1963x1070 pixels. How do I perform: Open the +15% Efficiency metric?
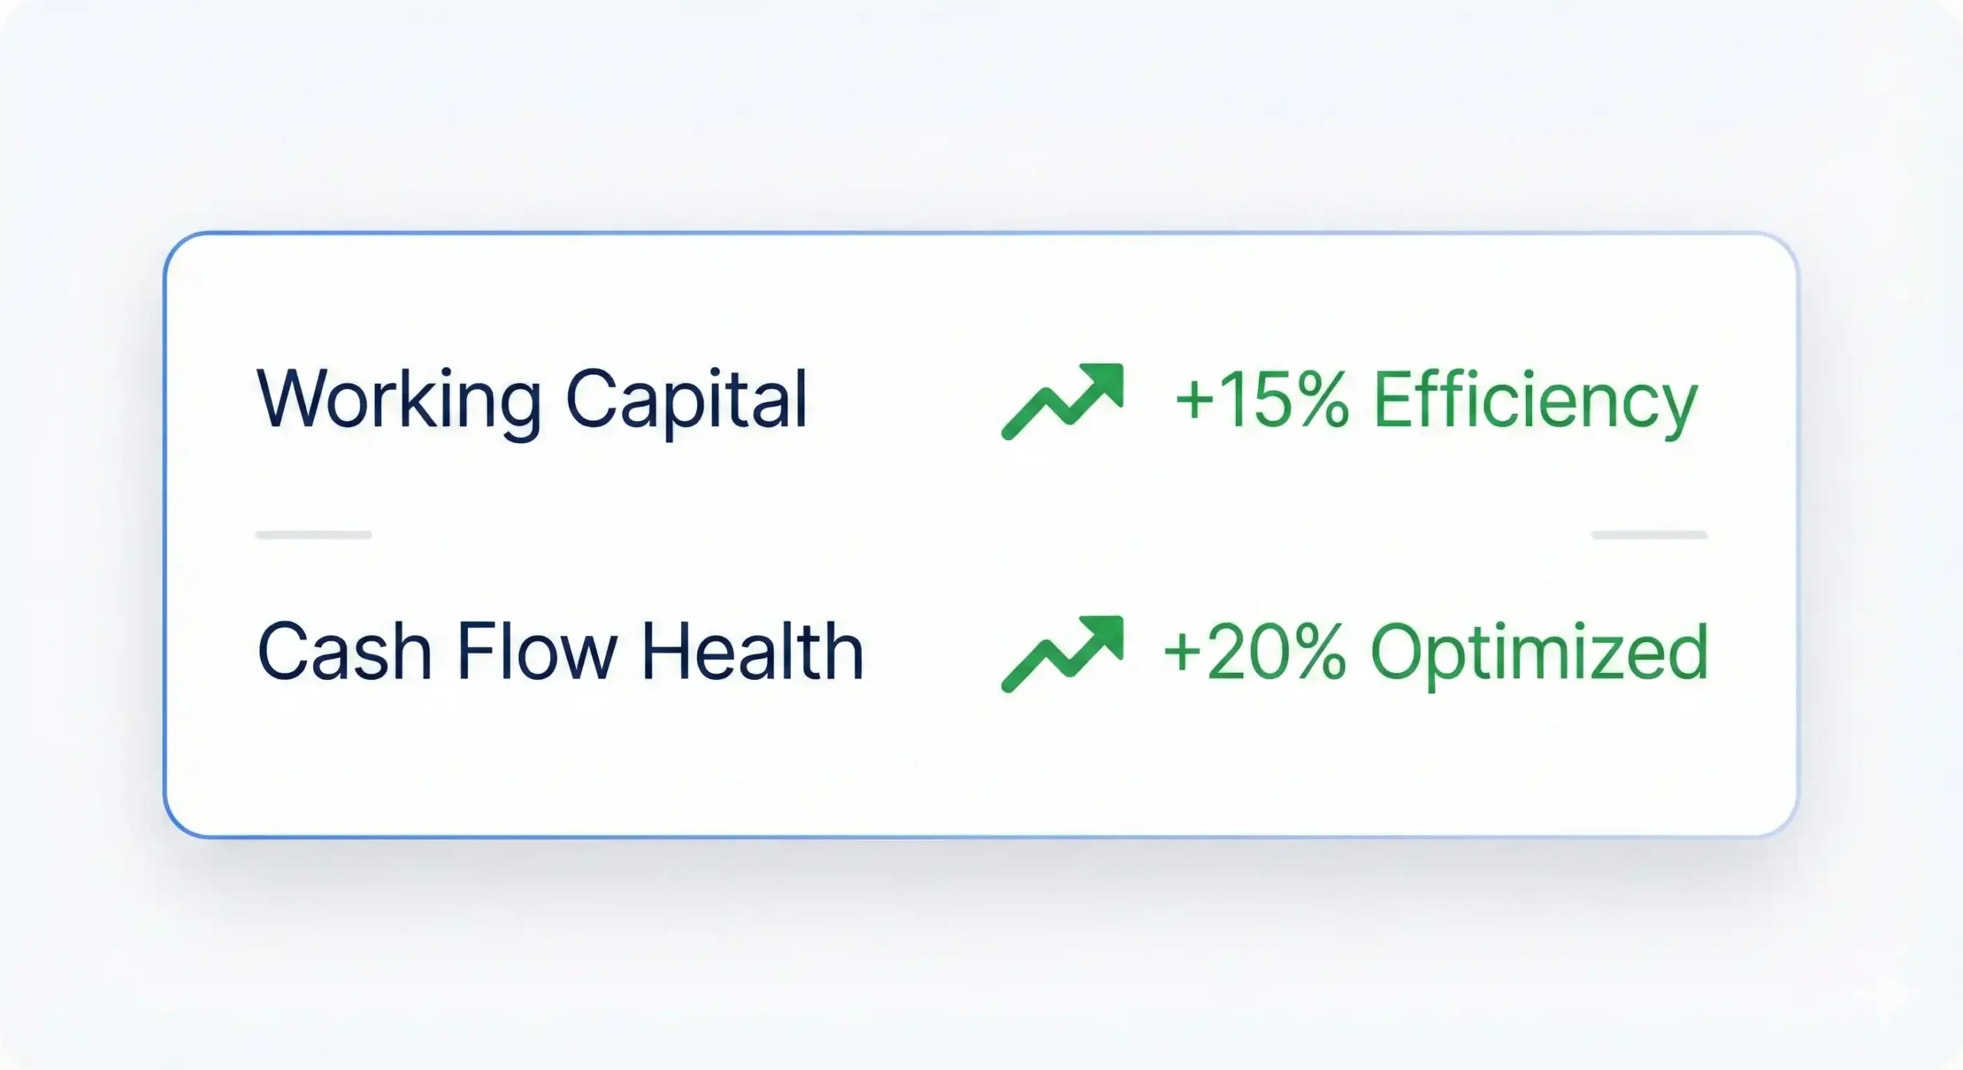click(1435, 400)
